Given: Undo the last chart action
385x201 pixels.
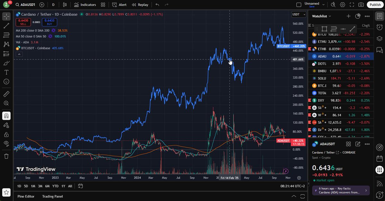Looking at the screenshot, I should [x=157, y=5].
